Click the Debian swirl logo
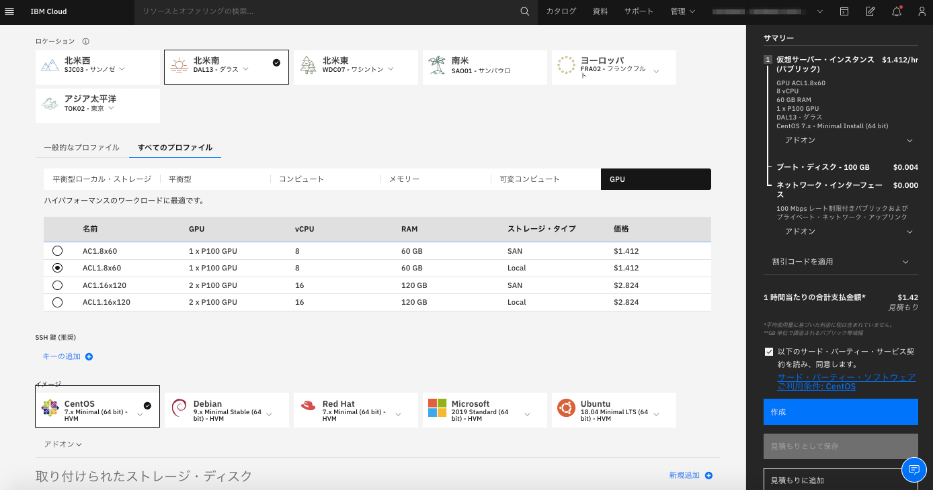The width and height of the screenshot is (933, 490). point(179,407)
